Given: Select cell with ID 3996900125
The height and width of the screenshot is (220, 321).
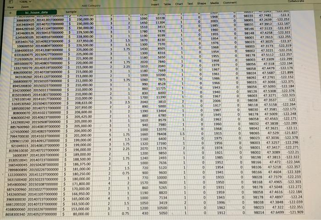Looking at the screenshot, I should (25, 20).
